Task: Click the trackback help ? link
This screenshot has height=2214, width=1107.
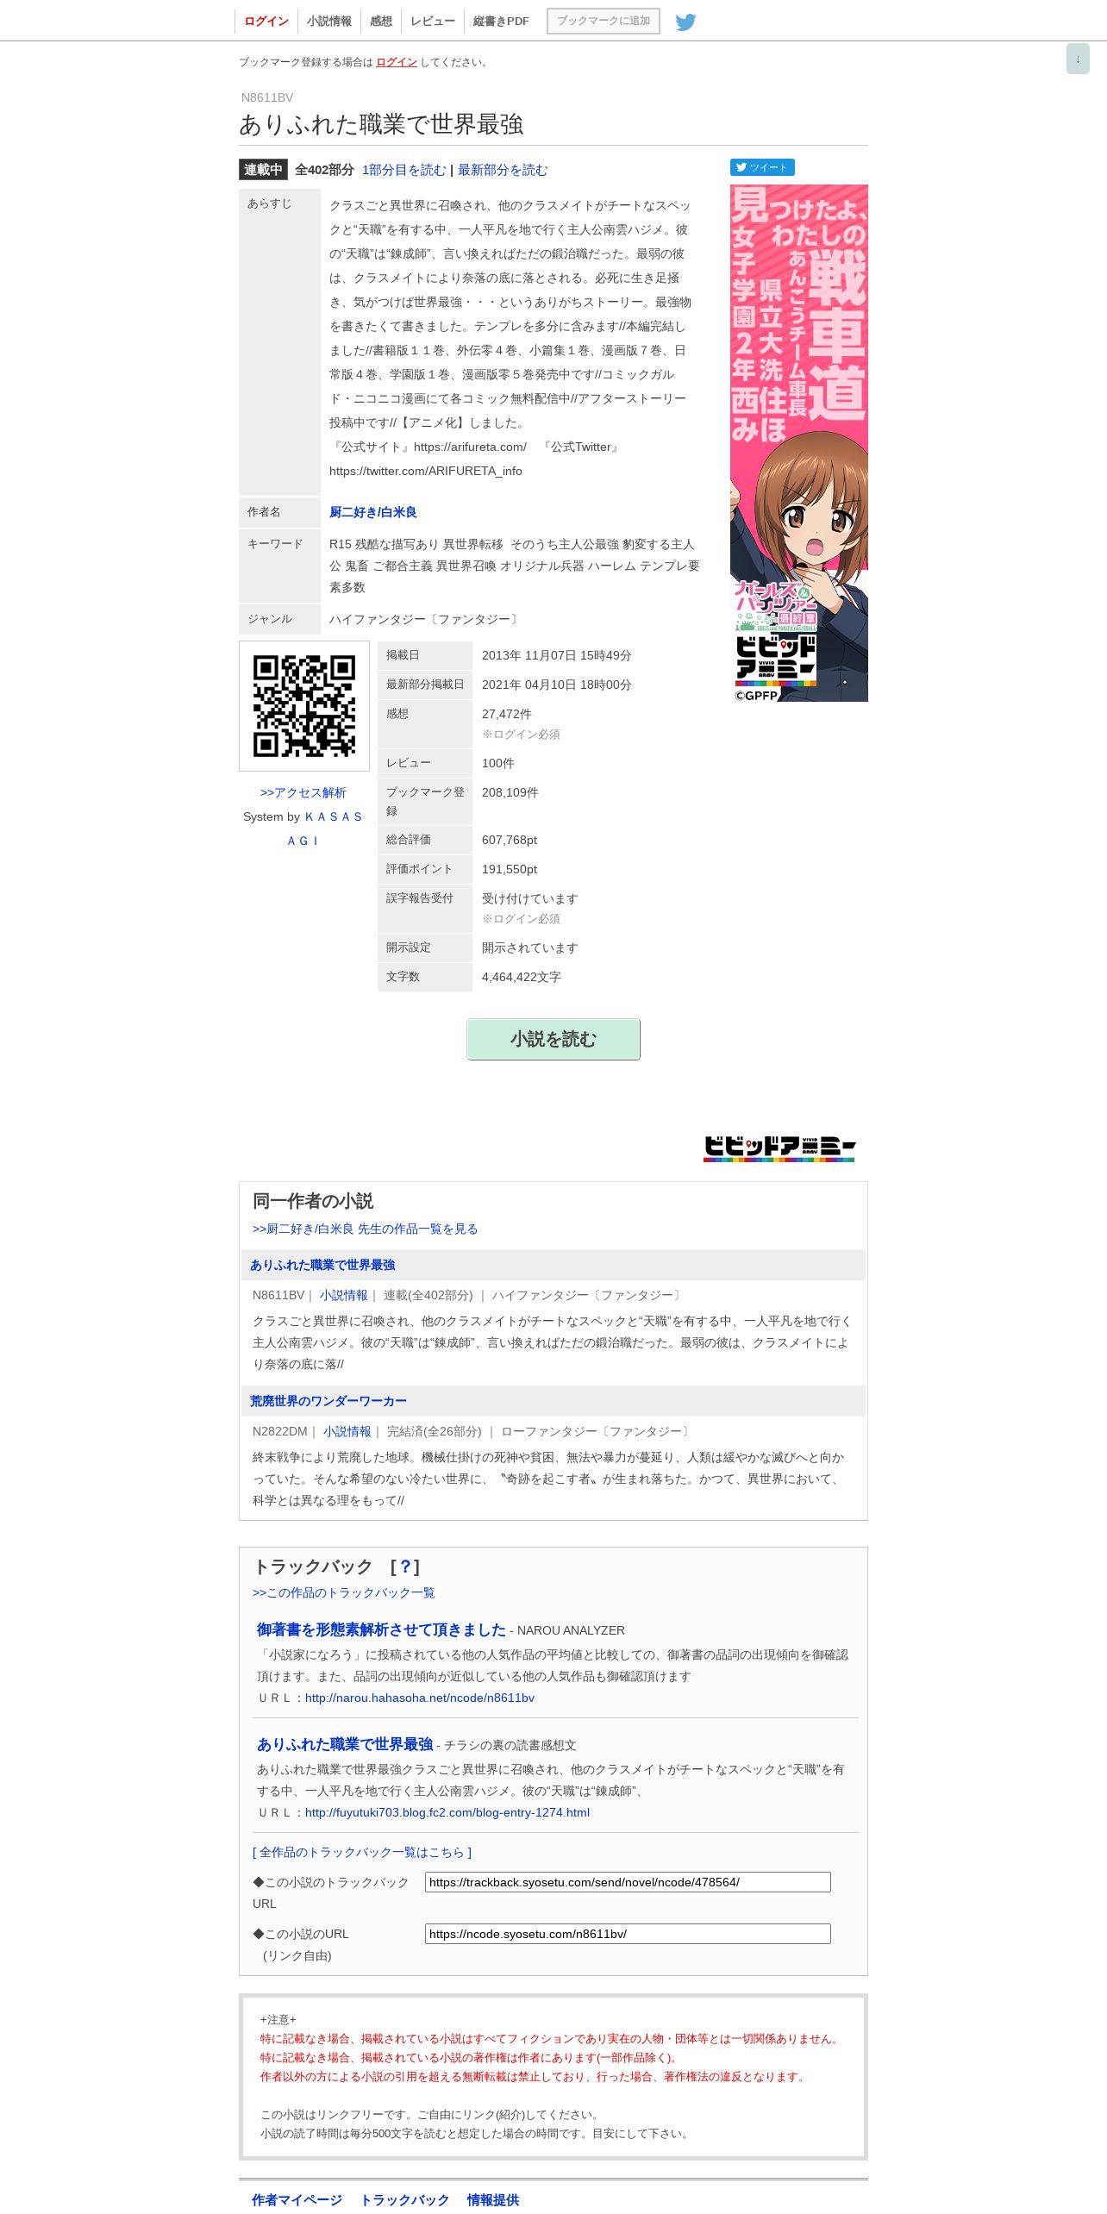Action: [405, 1567]
